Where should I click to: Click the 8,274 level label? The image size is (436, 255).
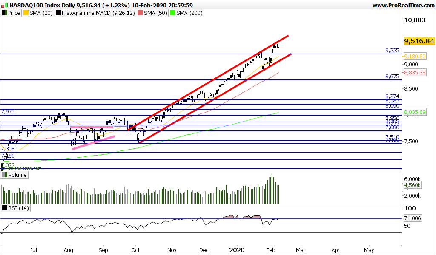(x=392, y=96)
